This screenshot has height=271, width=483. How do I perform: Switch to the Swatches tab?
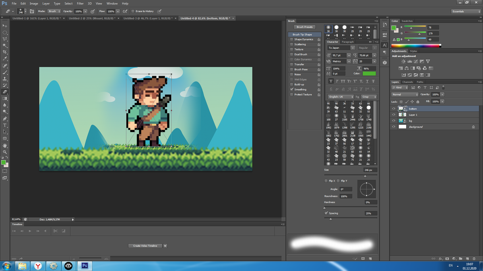click(x=407, y=21)
